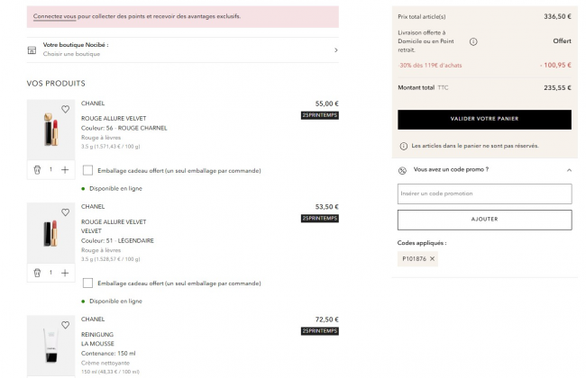Remove applied promo code P101876
The image size is (586, 378).
(433, 259)
